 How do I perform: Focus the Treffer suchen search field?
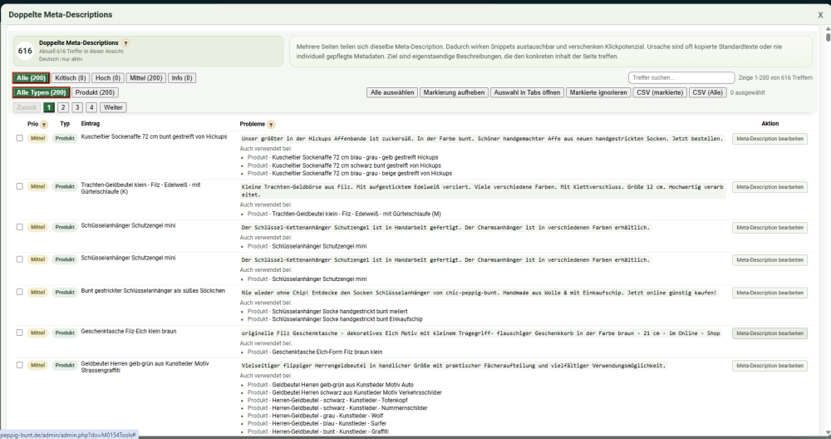tap(681, 77)
